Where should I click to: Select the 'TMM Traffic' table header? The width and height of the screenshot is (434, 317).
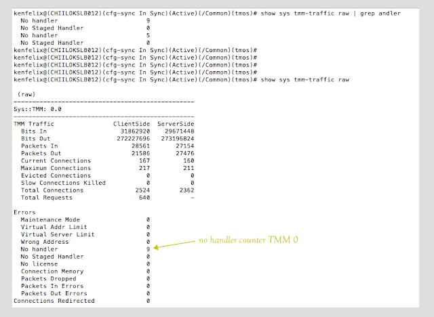click(34, 124)
